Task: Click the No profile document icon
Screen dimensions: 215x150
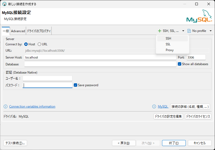Action: (189, 31)
